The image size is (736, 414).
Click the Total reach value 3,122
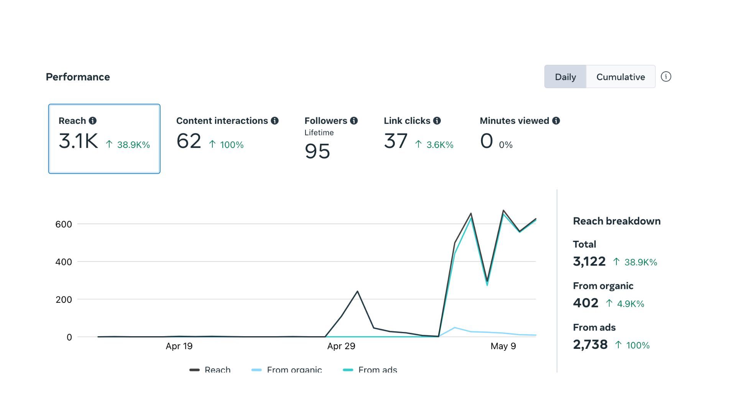[589, 261]
